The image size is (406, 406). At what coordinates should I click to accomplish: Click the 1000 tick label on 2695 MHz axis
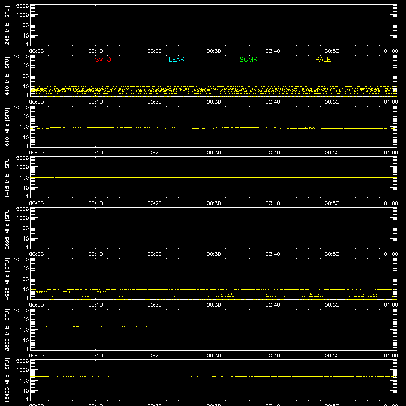pyautogui.click(x=23, y=218)
